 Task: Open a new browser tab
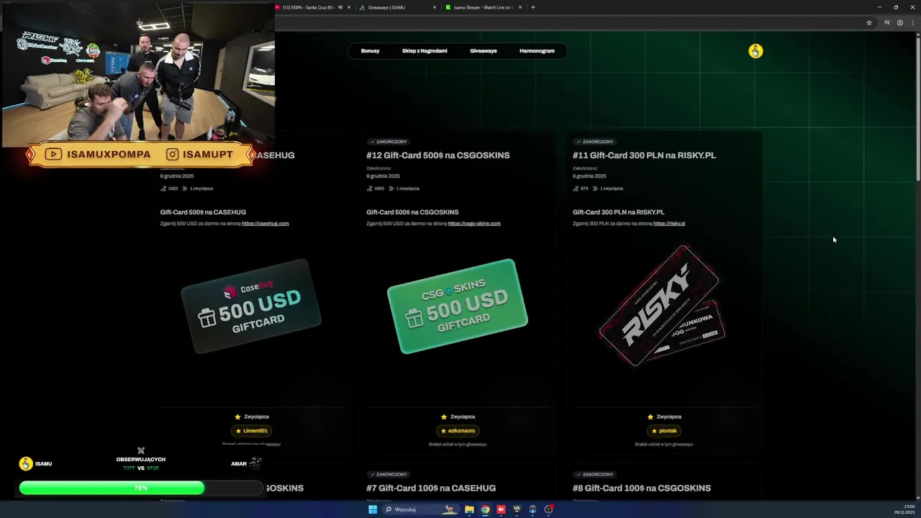[x=533, y=7]
